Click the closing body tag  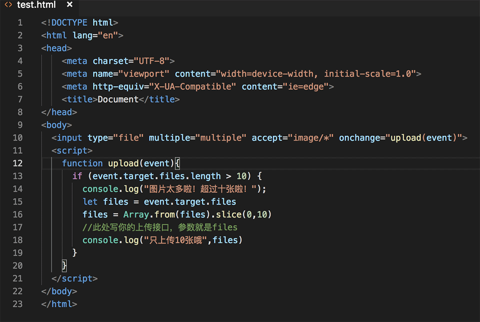coord(59,291)
